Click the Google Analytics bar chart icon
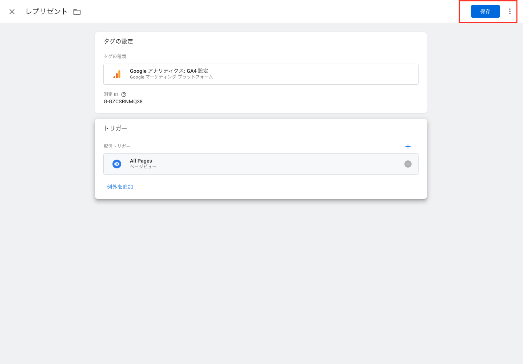 coord(117,74)
